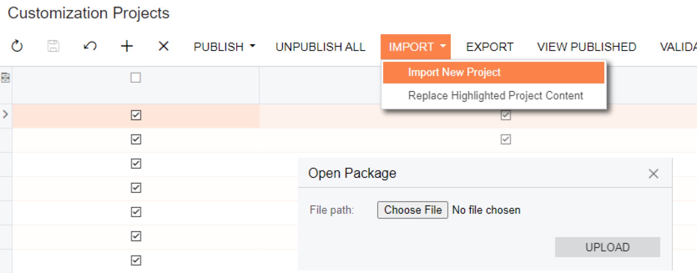Click the Upload button in the dialog
Image resolution: width=697 pixels, height=273 pixels.
pyautogui.click(x=607, y=247)
